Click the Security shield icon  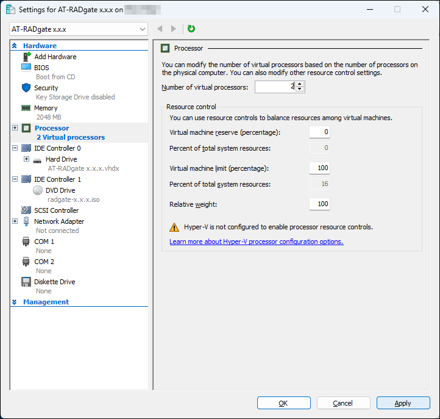pyautogui.click(x=26, y=88)
